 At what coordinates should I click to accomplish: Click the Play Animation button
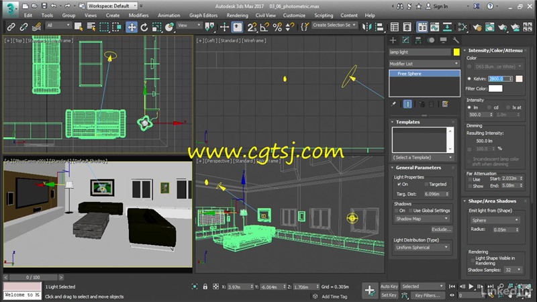tap(471, 287)
